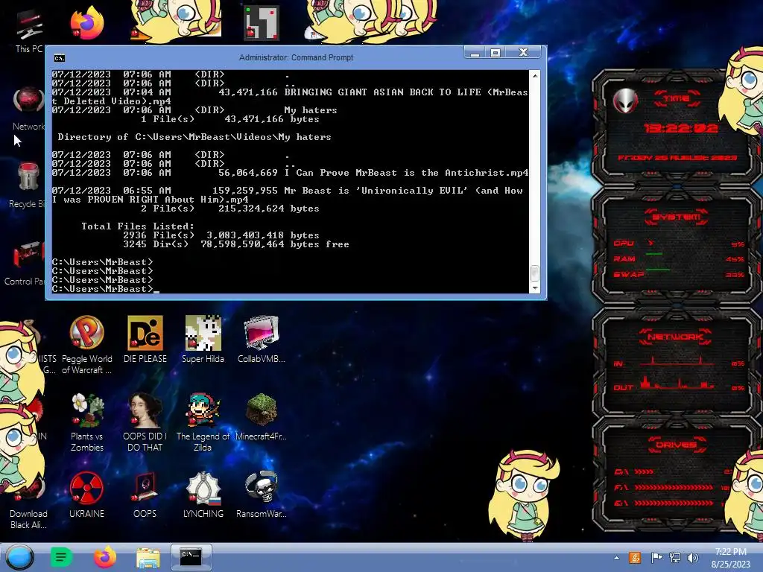Open the OOPS desktop shortcut
The height and width of the screenshot is (572, 763).
click(x=145, y=495)
